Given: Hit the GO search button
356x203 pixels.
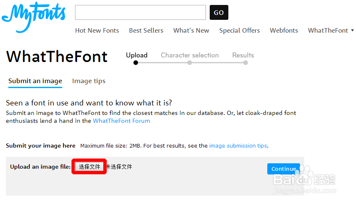Looking at the screenshot, I should pyautogui.click(x=219, y=12).
